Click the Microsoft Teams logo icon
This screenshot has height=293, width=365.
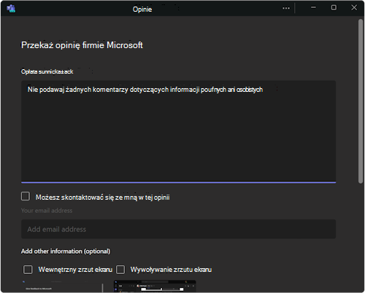point(11,8)
